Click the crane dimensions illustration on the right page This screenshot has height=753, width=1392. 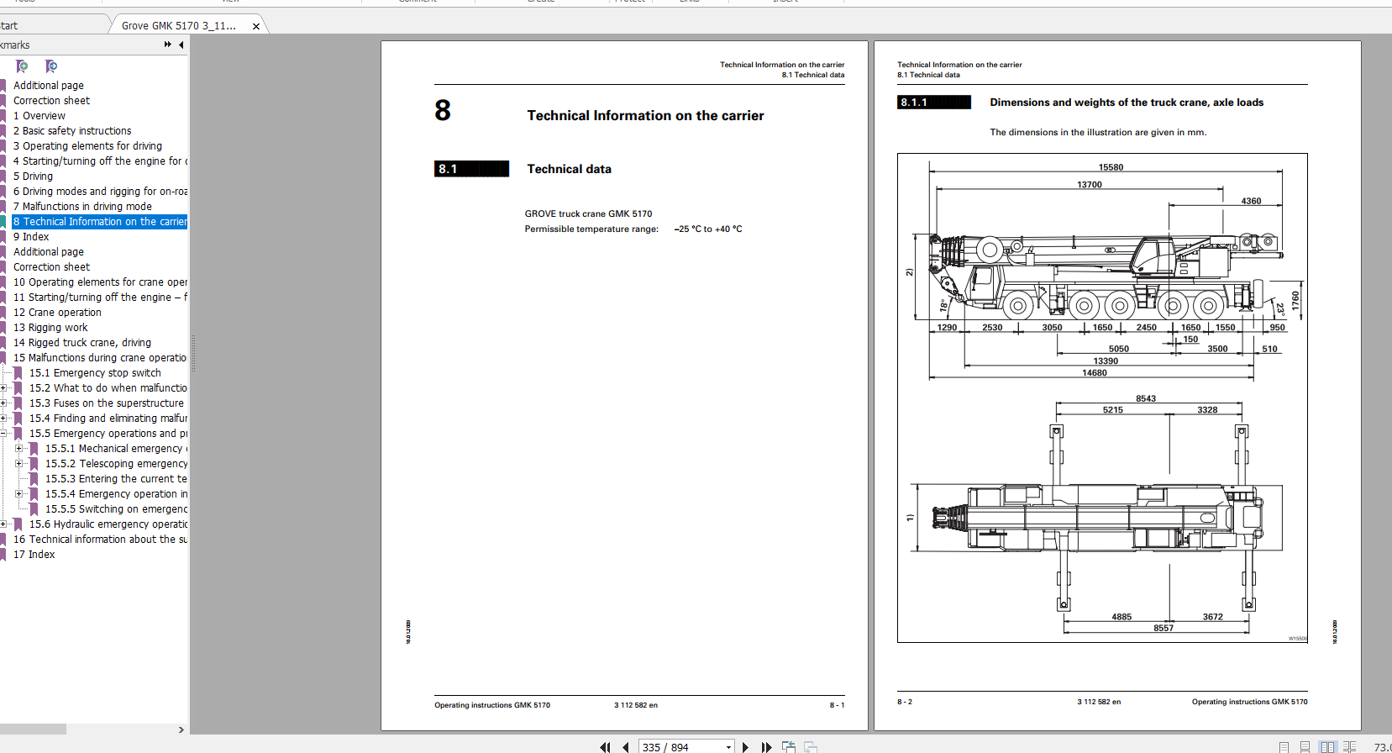coord(1102,398)
